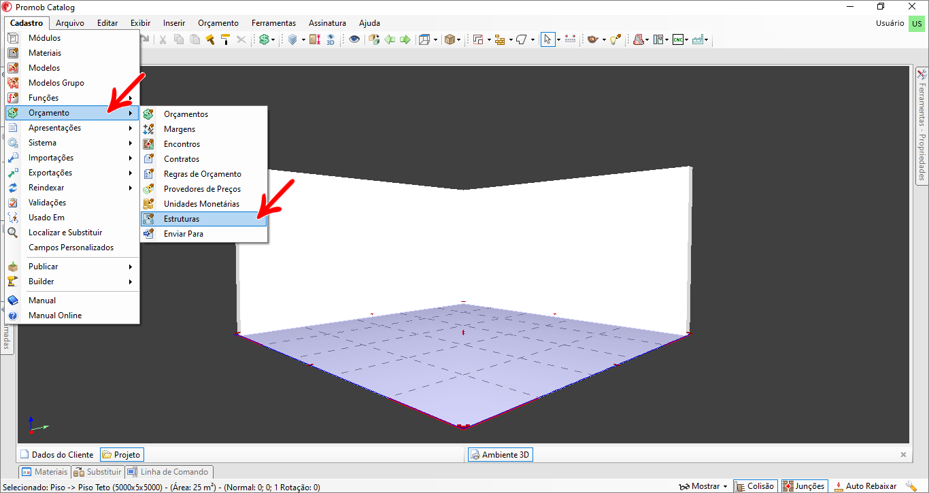Click the scissors Cut toolbar icon
The height and width of the screenshot is (493, 929).
pyautogui.click(x=163, y=39)
